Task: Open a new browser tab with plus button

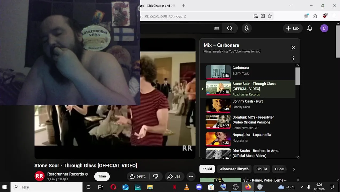Action: 183,6
